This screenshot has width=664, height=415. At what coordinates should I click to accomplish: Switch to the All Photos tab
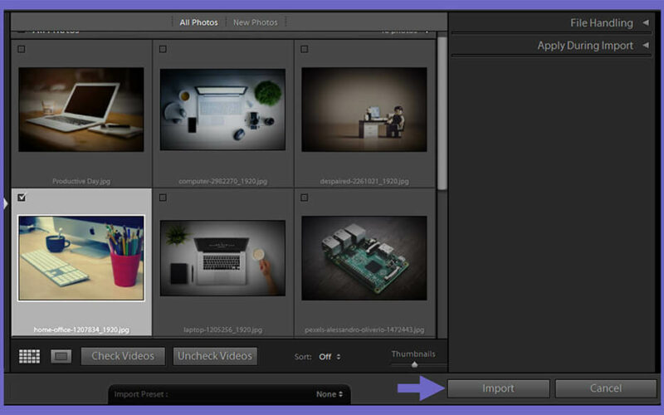click(198, 22)
